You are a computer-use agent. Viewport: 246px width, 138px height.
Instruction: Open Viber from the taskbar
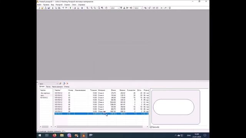pos(69,135)
